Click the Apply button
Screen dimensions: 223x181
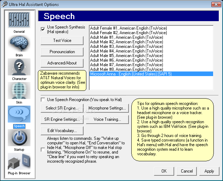(209, 171)
